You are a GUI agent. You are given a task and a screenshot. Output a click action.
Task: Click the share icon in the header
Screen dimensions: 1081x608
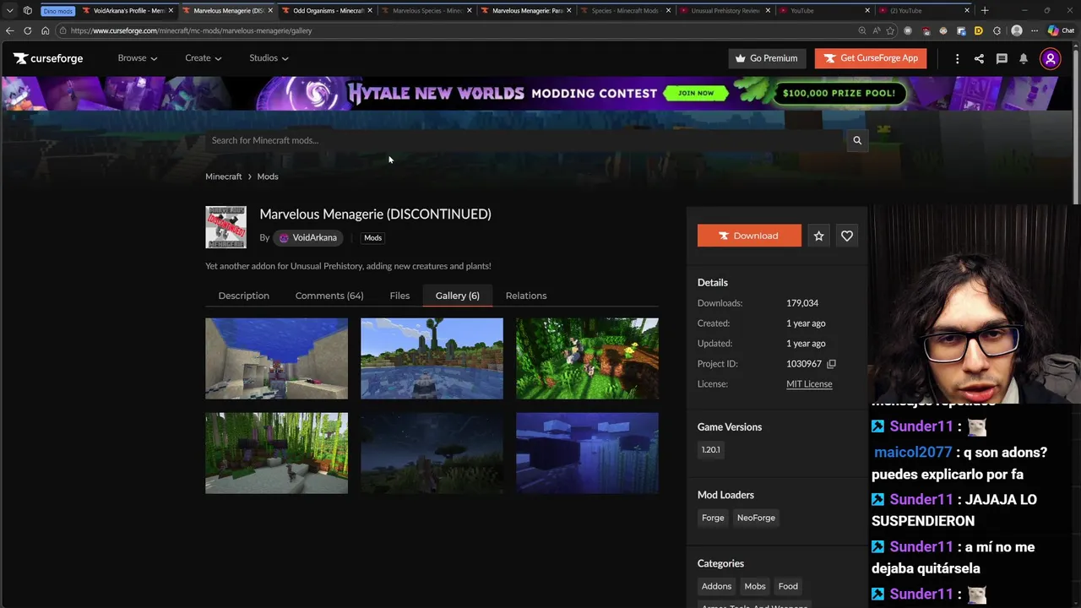coord(979,58)
